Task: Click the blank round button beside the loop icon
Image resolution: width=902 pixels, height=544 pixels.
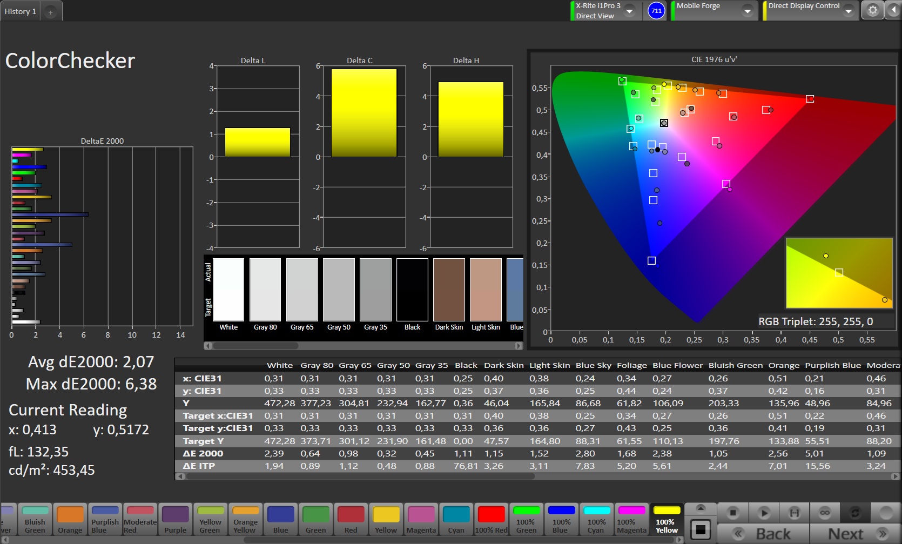Action: (x=886, y=512)
